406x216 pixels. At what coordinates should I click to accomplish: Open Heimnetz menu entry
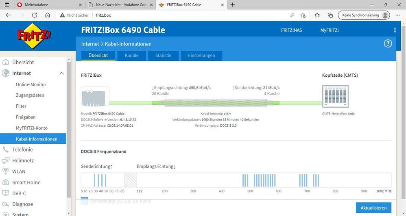[23, 160]
